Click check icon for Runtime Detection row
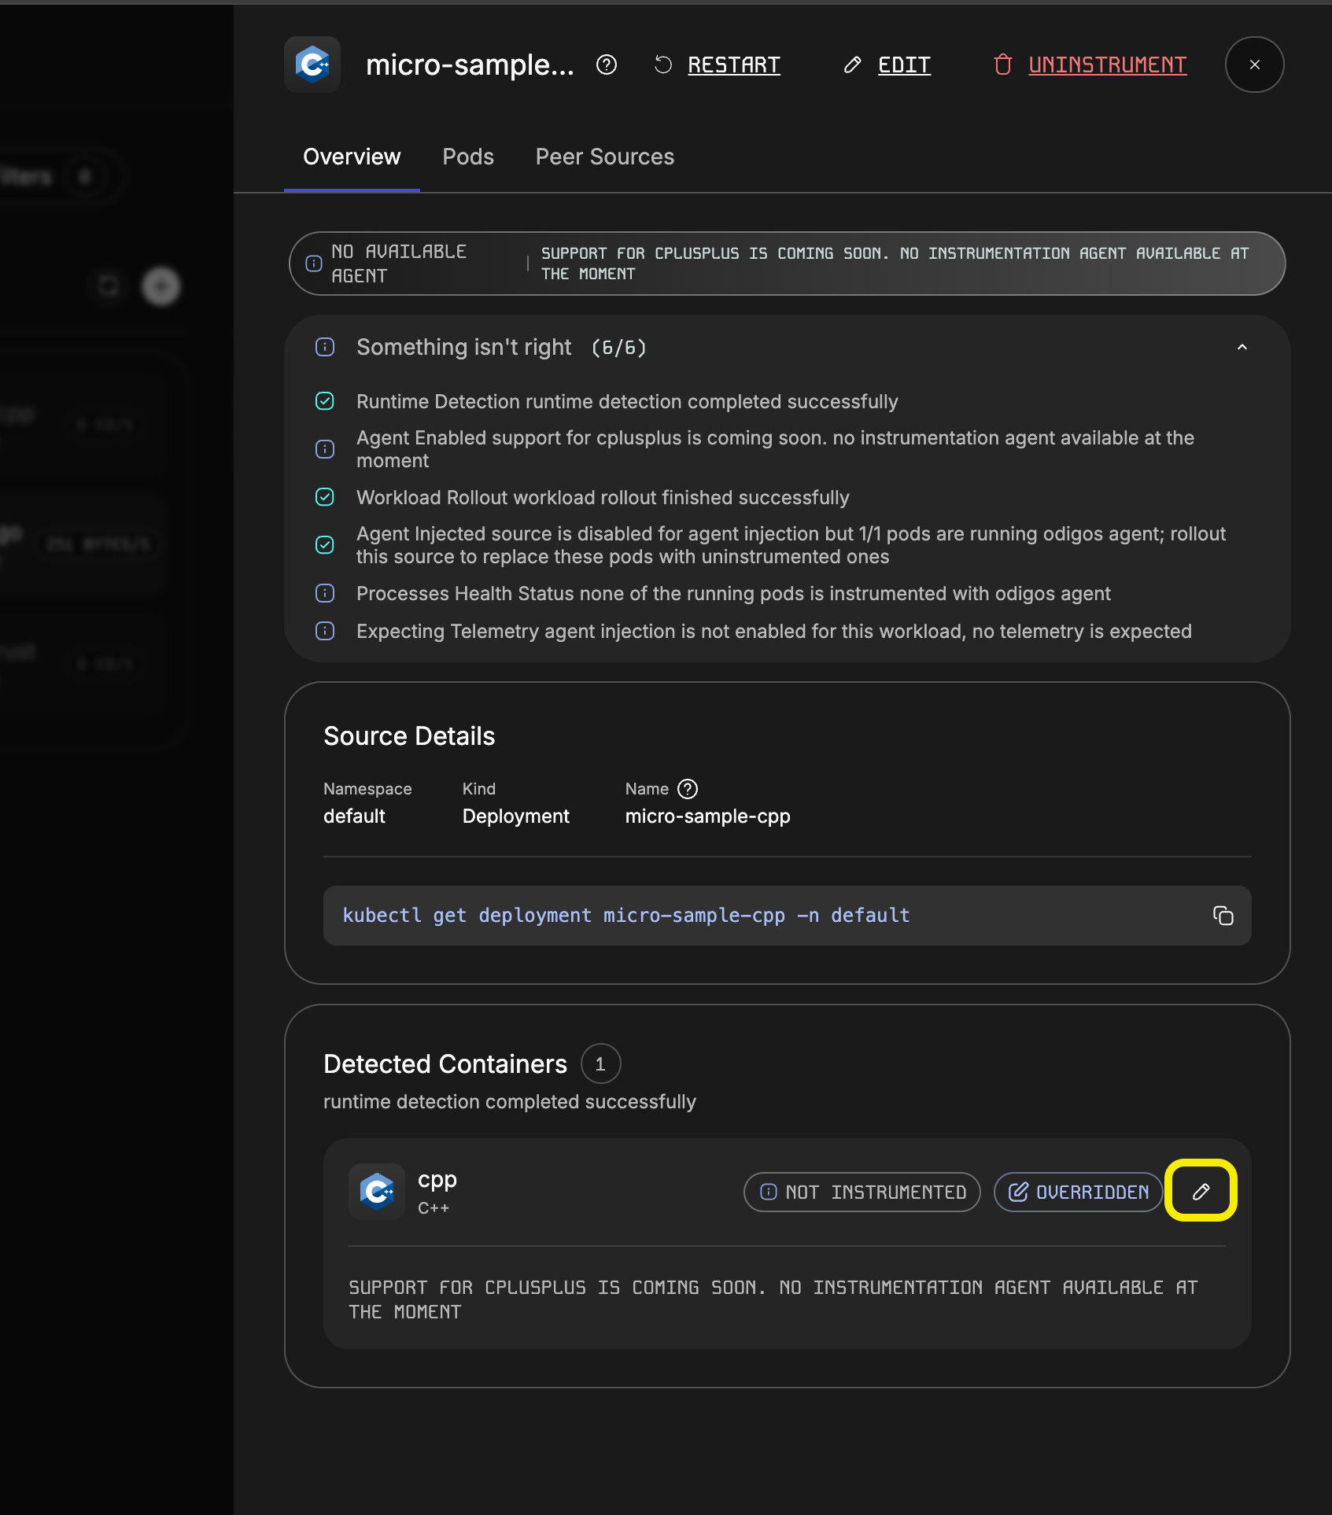The height and width of the screenshot is (1515, 1332). click(325, 401)
